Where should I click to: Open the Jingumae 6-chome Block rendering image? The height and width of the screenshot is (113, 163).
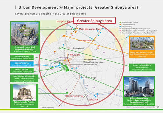click(25, 34)
